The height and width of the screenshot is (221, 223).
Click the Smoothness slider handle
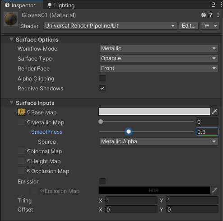129,132
